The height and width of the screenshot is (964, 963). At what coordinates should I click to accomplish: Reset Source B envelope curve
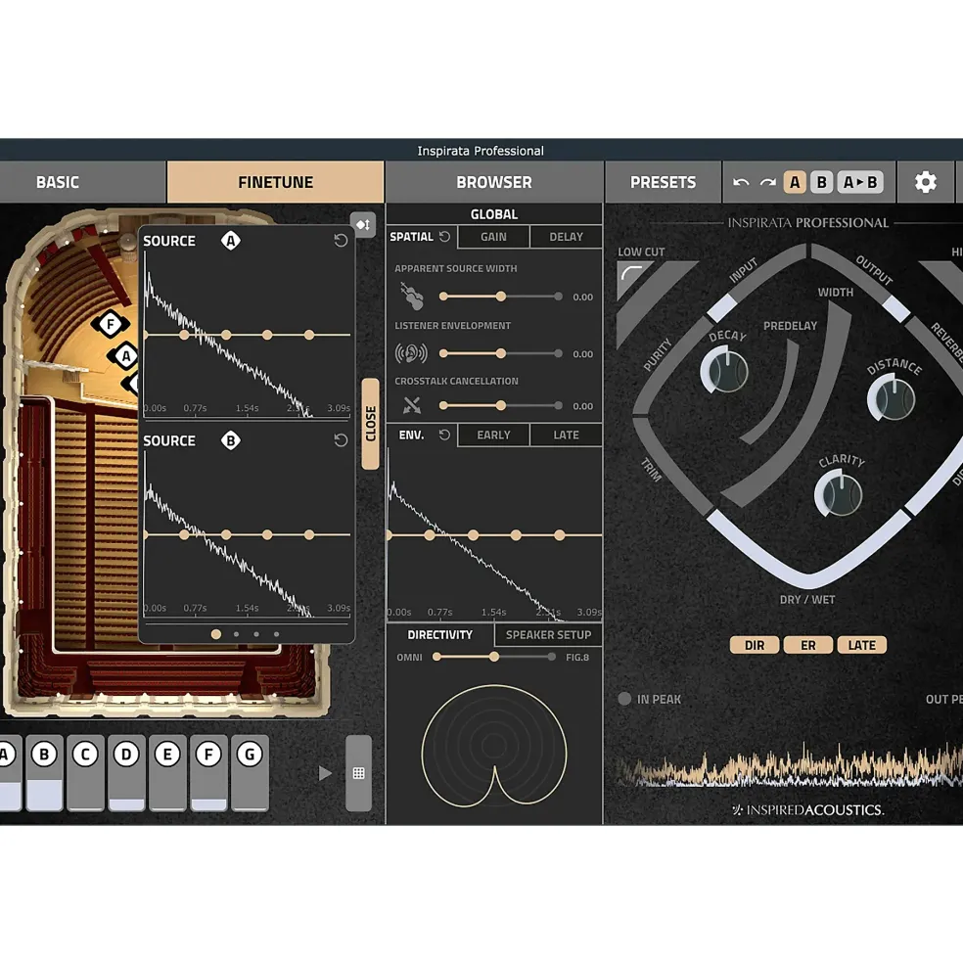pyautogui.click(x=341, y=440)
